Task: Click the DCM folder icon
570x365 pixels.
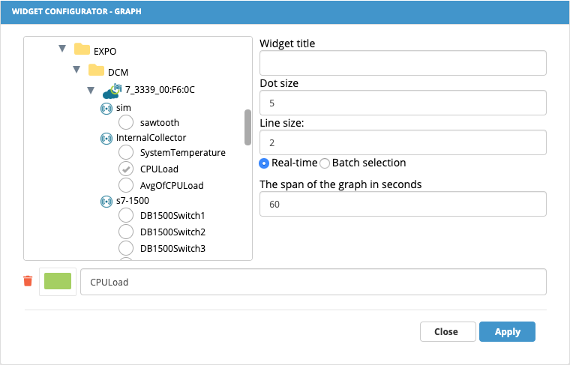Action: (96, 70)
